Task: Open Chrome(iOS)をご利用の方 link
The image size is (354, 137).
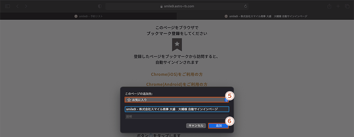Action: 177,74
